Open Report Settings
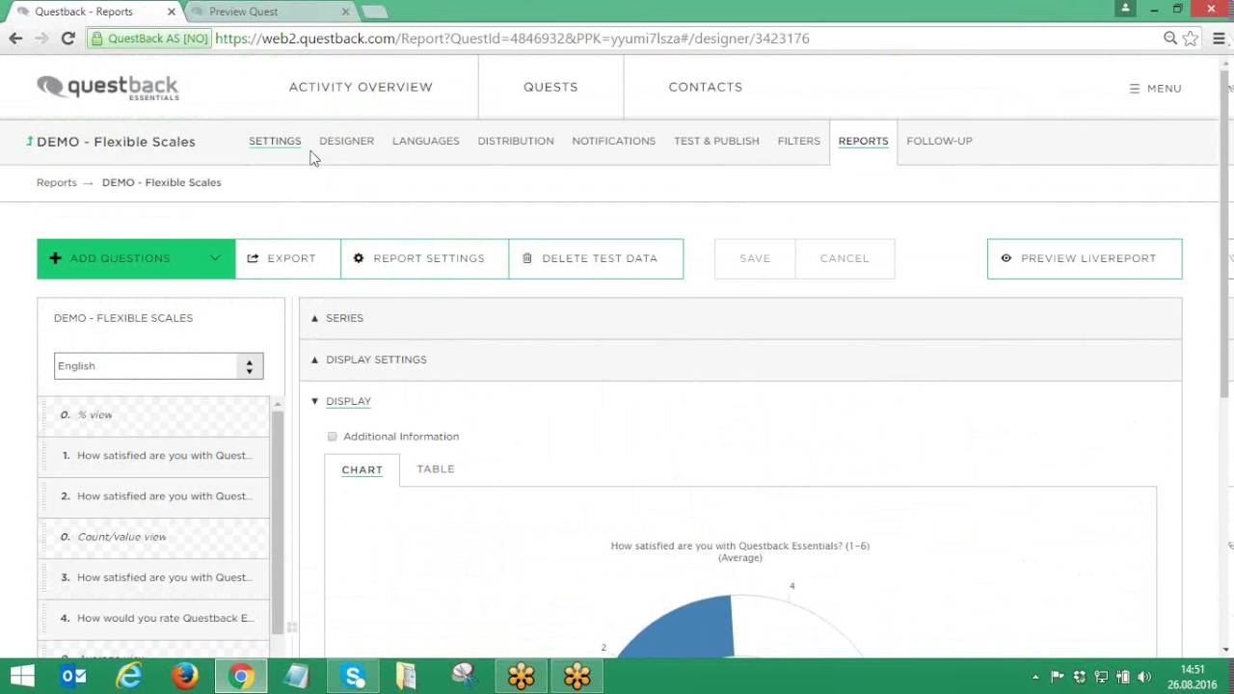Screen dimensions: 1234x694 (424, 258)
